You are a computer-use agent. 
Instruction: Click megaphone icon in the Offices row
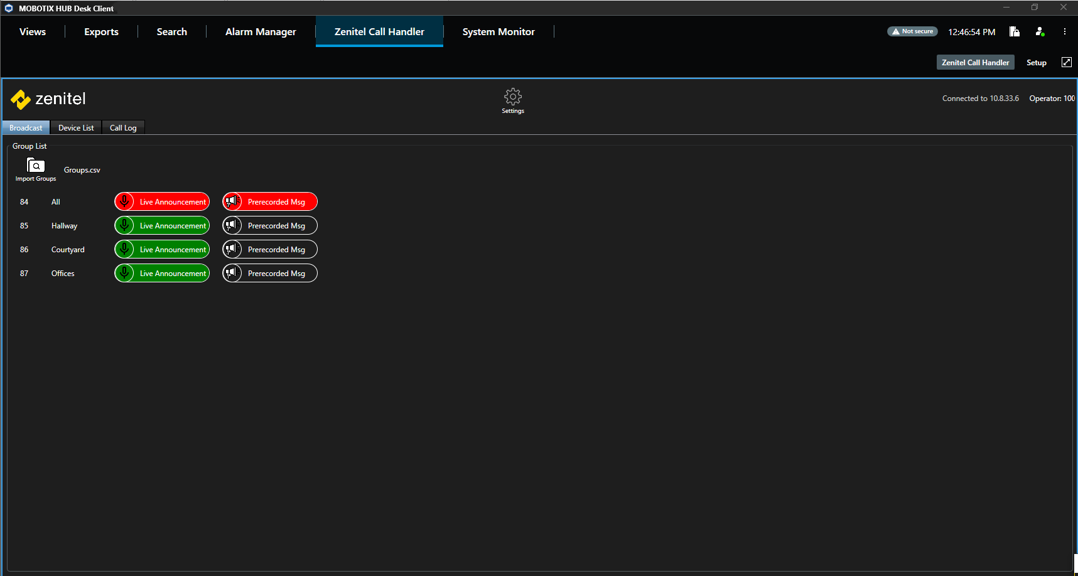pos(232,274)
